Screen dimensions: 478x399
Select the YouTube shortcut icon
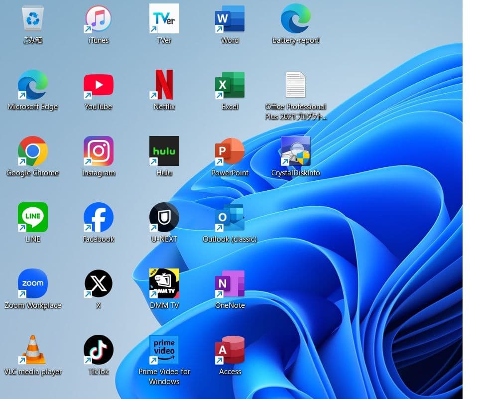coord(98,85)
